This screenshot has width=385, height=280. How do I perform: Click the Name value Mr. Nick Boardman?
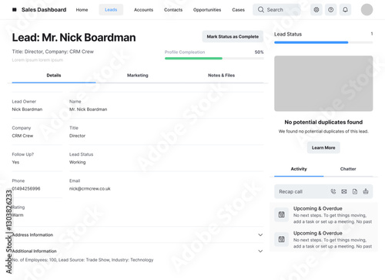(x=88, y=110)
